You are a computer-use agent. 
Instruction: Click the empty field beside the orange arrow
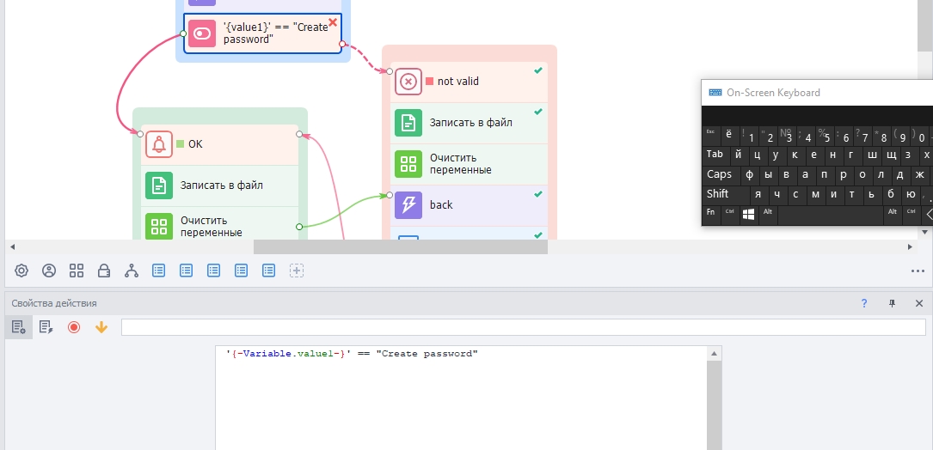tap(524, 327)
